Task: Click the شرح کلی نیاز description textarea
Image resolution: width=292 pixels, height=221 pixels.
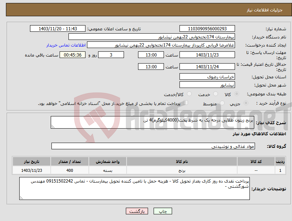Action: point(152,122)
